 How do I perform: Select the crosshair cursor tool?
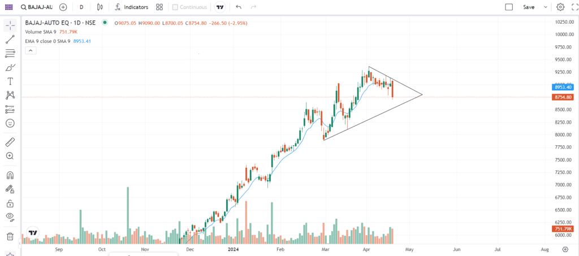click(x=10, y=26)
